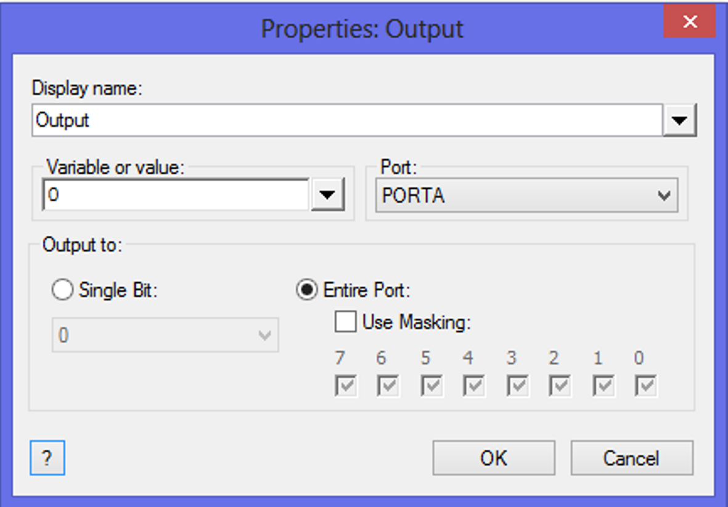Toggle the bit 7 mask checkbox

click(345, 386)
